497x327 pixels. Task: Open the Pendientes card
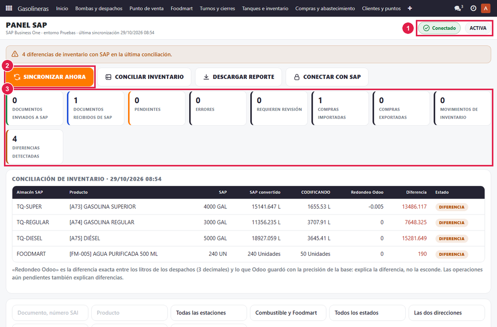(157, 109)
